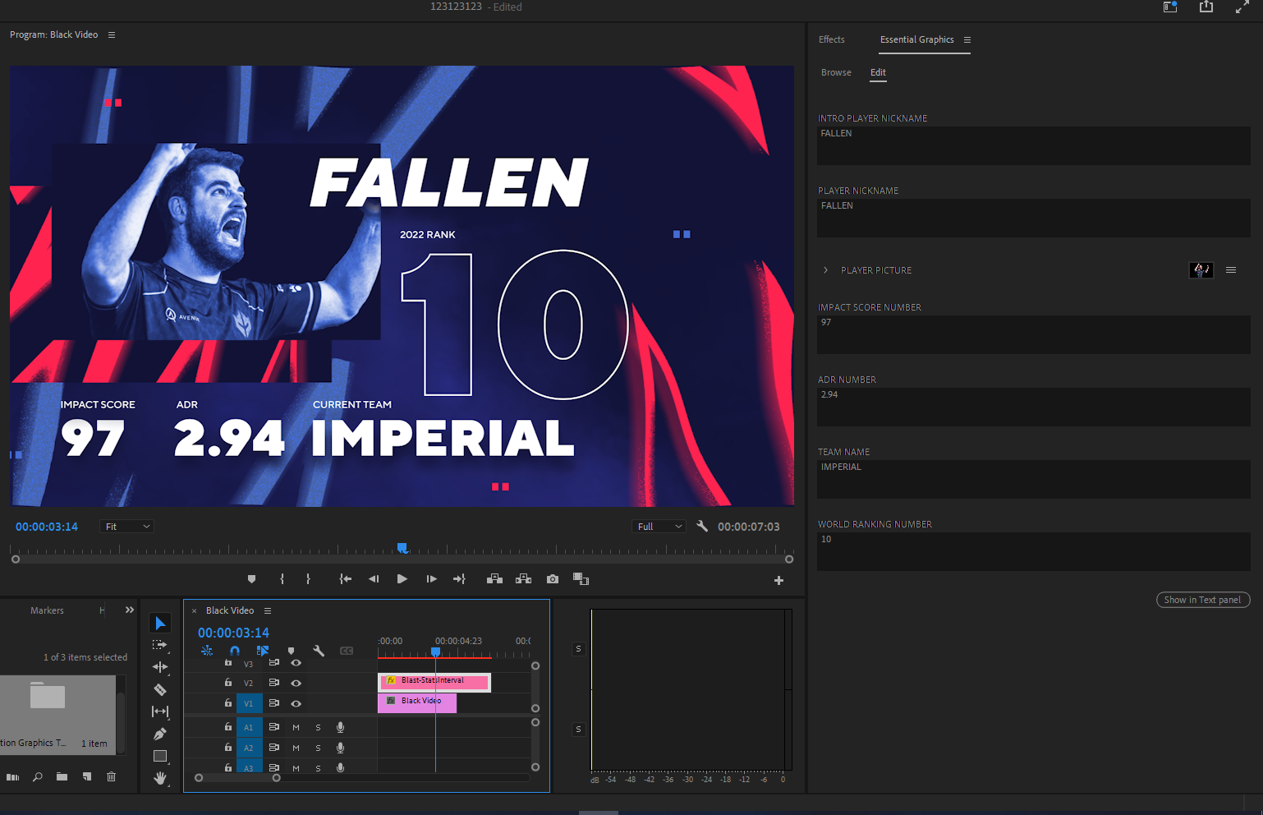Select the Pen tool
Image resolution: width=1263 pixels, height=815 pixels.
(x=160, y=734)
